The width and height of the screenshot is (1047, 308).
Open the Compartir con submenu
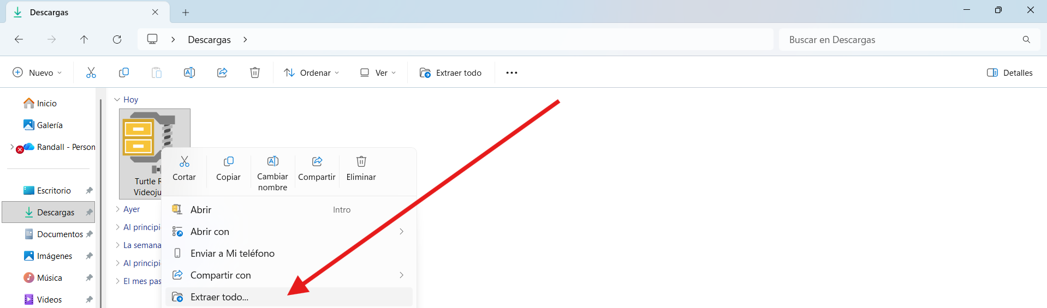(x=289, y=275)
